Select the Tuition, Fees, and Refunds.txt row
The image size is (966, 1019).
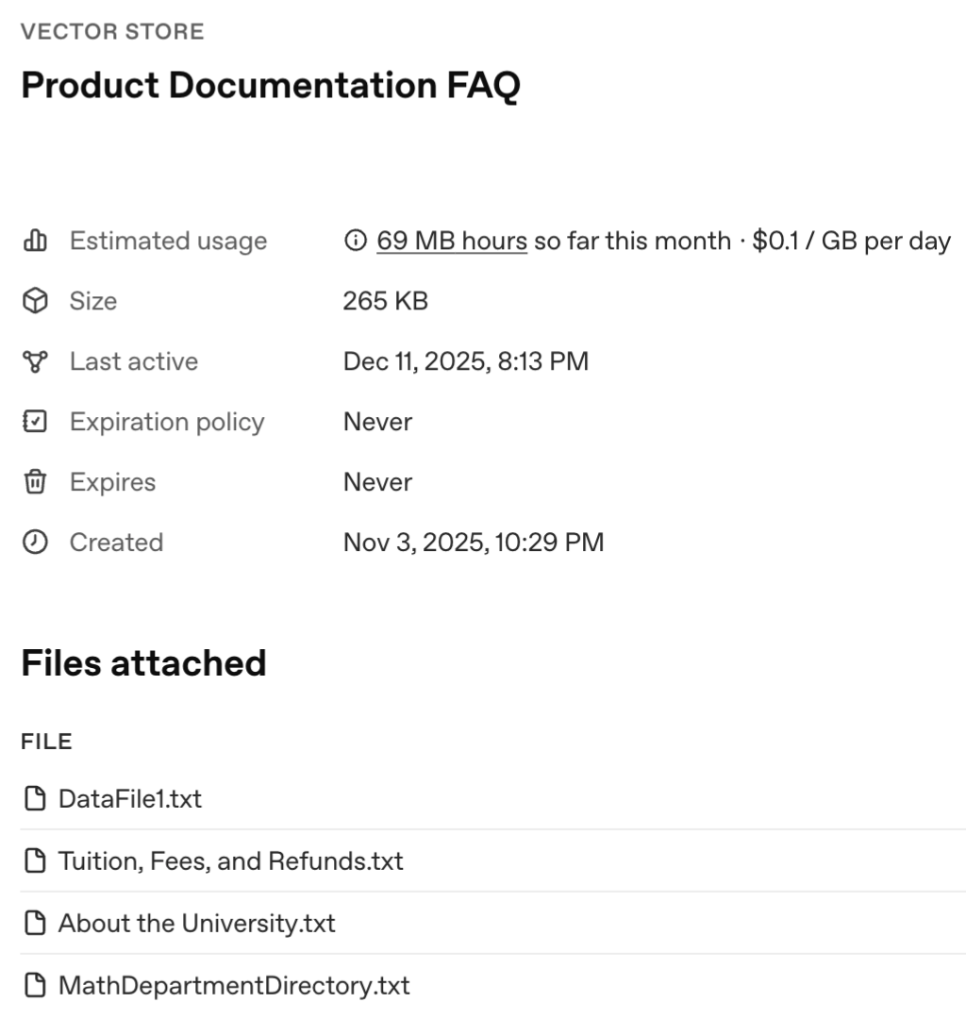pos(231,860)
